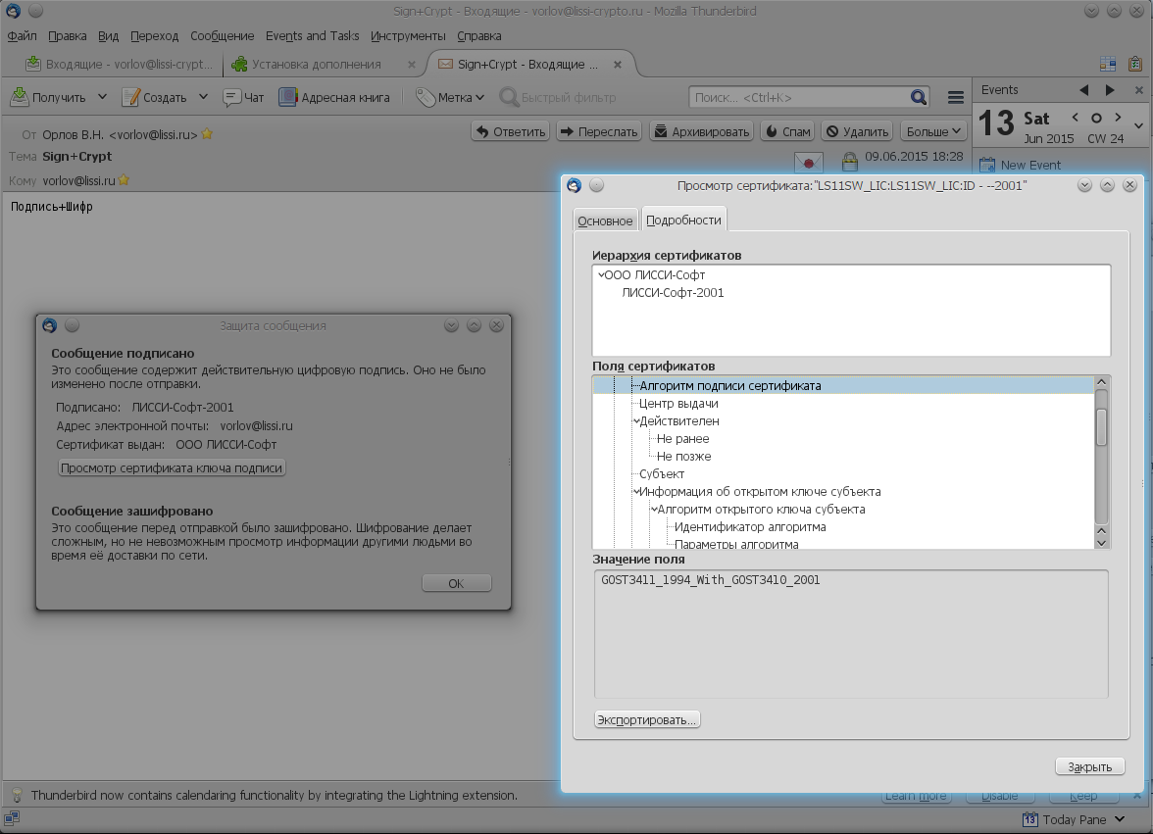Click Просмотр сертификата ключа подписи button
This screenshot has width=1153, height=834.
[172, 468]
